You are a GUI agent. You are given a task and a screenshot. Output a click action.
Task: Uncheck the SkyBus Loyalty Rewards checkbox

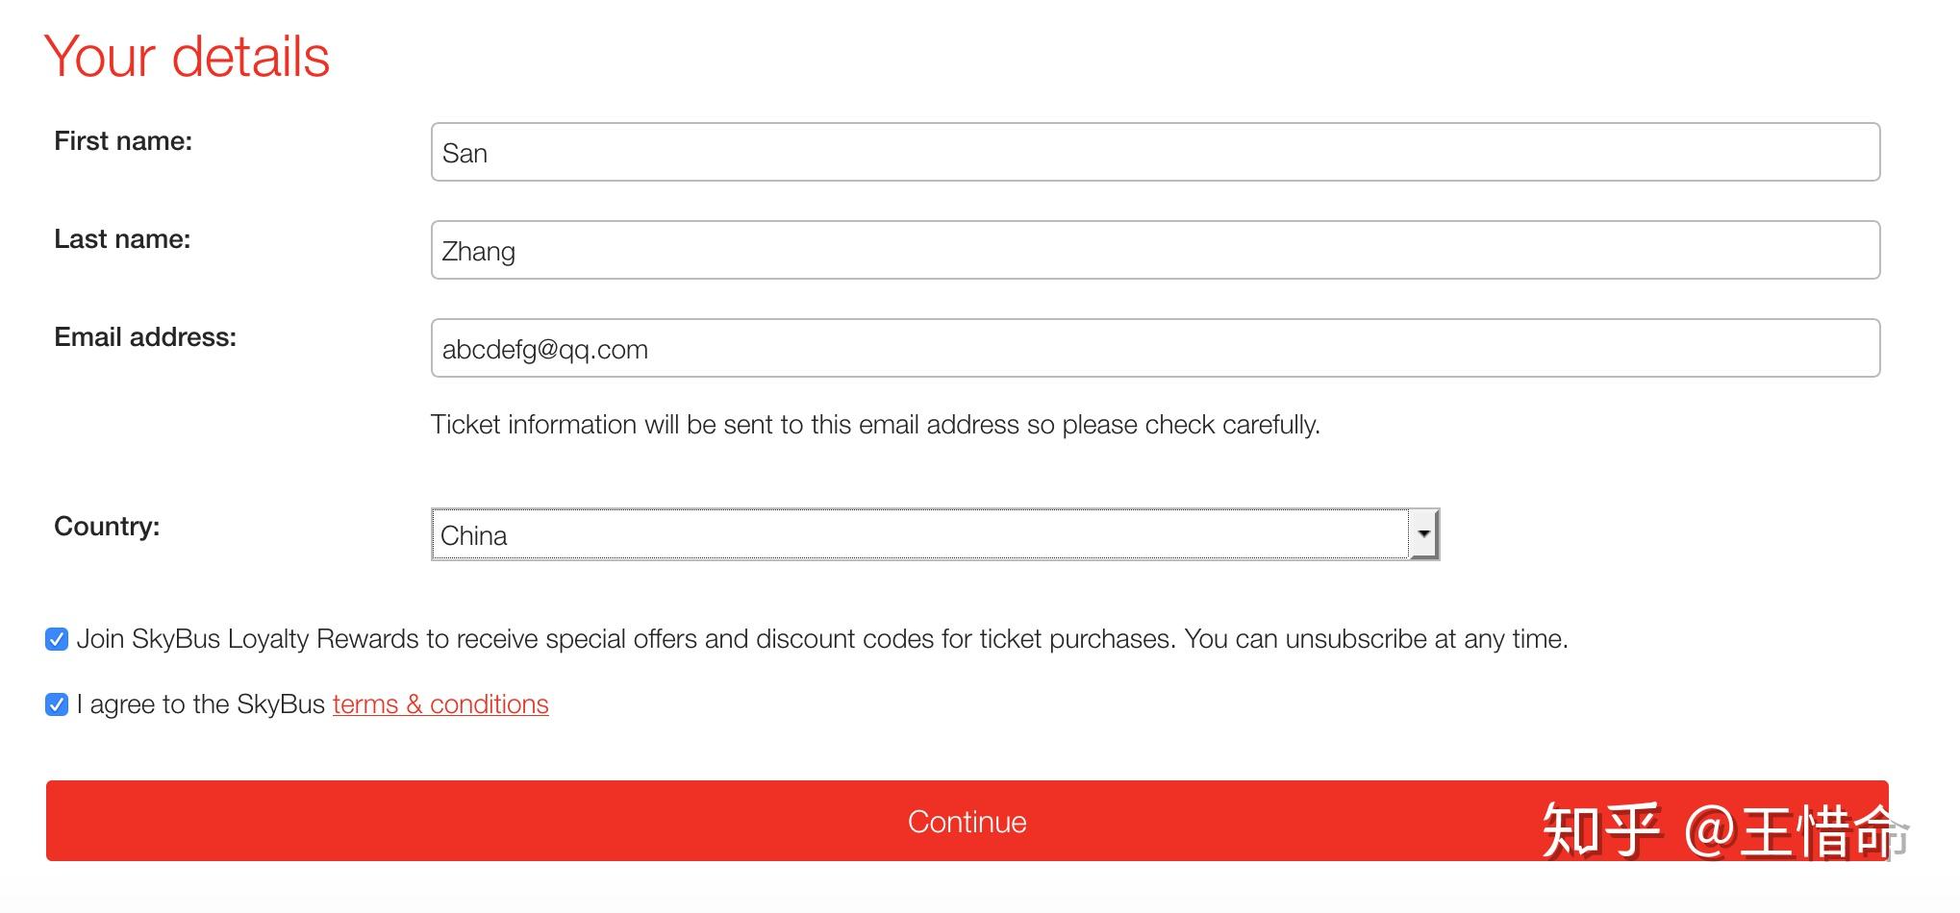[x=57, y=639]
